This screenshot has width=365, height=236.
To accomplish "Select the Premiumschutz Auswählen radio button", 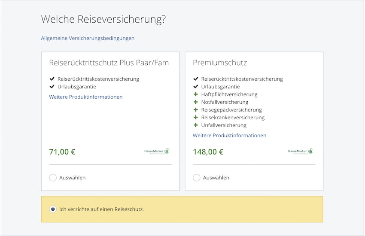I will [197, 178].
